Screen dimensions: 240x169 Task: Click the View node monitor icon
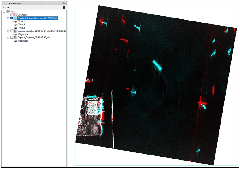pyautogui.click(x=8, y=12)
